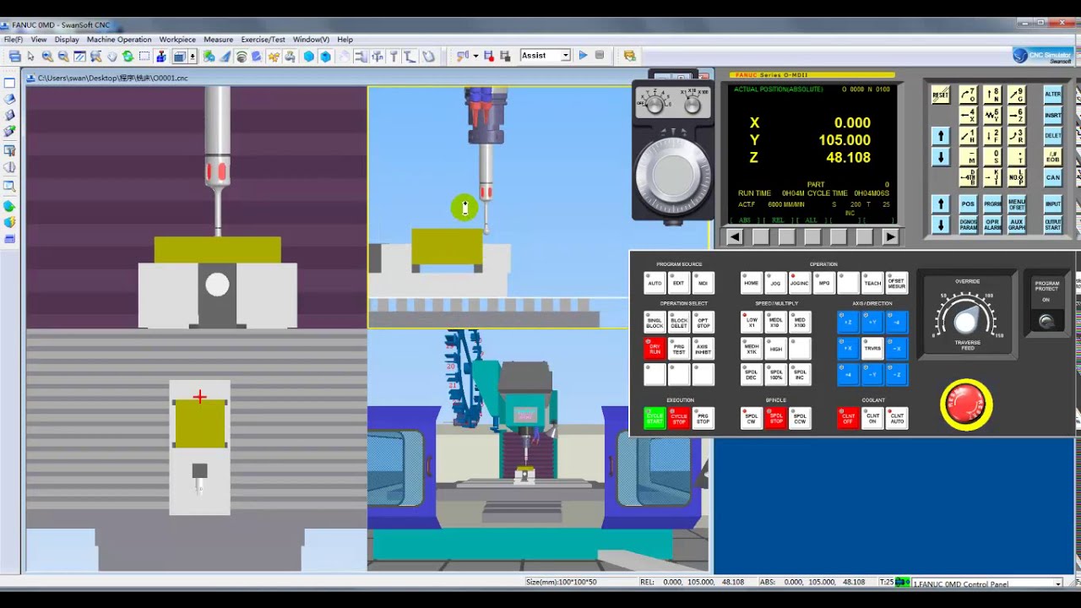The image size is (1081, 608).
Task: Click the TRVRS rapid traverse button
Action: pyautogui.click(x=872, y=348)
